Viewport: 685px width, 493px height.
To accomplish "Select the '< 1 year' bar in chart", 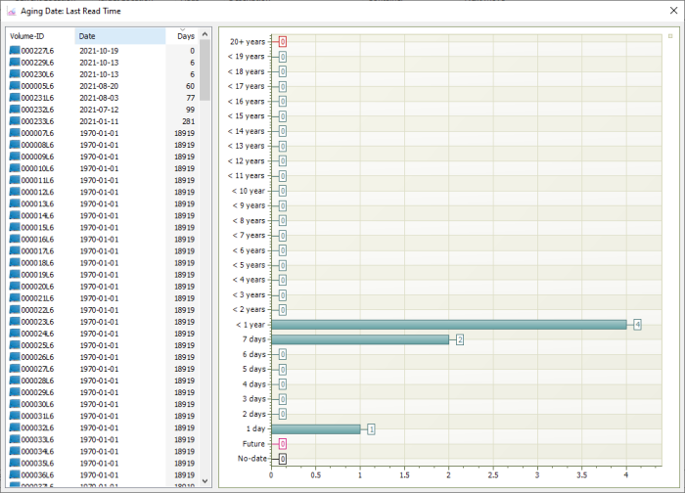I will click(448, 324).
